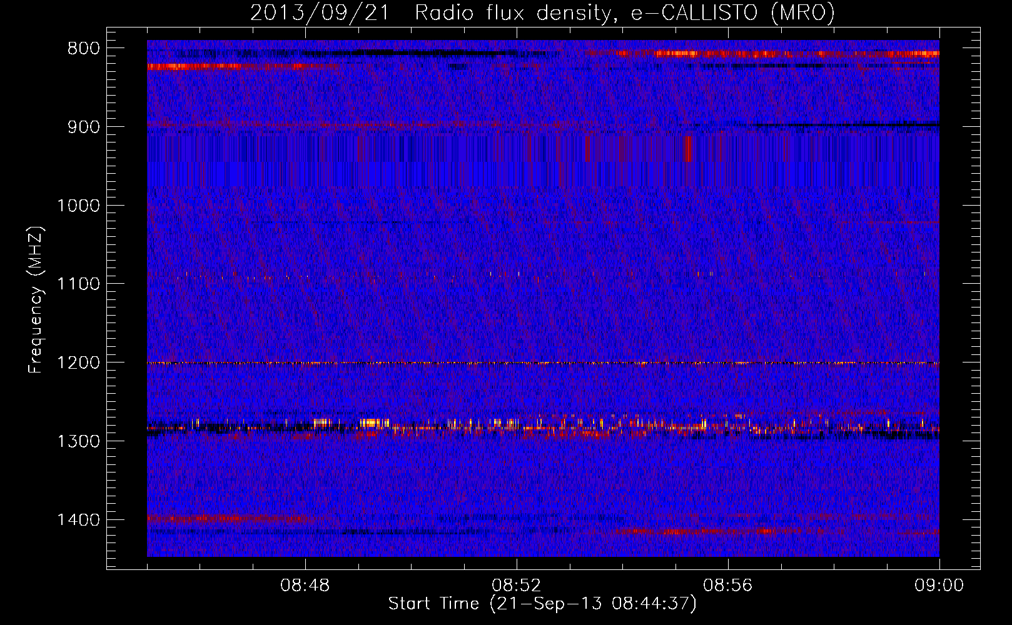Click the 1200 frequency tick label

pyautogui.click(x=78, y=362)
